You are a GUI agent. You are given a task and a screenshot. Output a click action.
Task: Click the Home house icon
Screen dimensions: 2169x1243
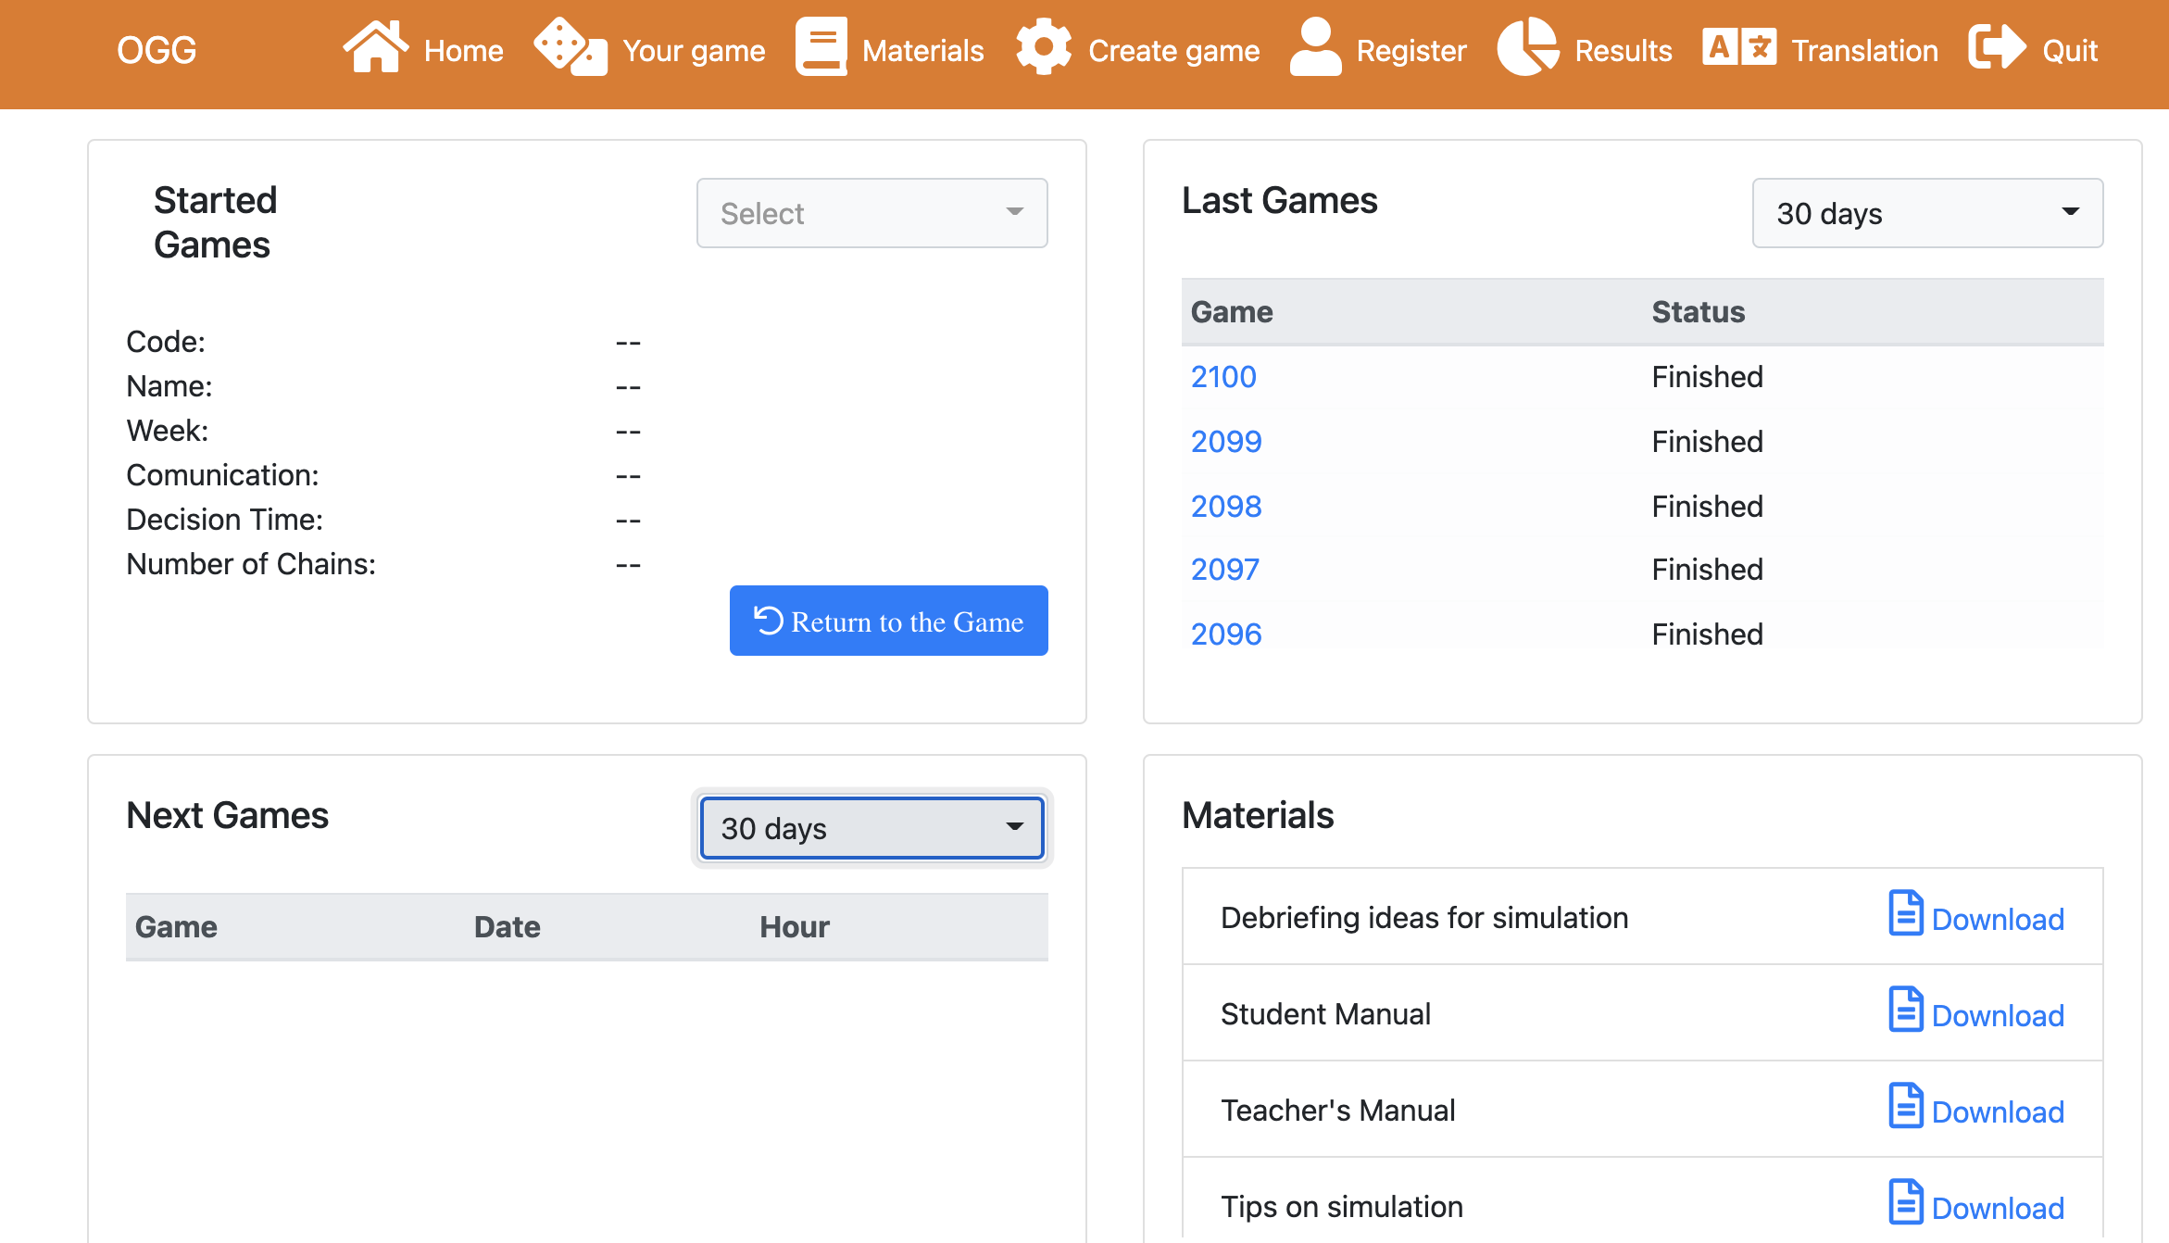pos(375,47)
